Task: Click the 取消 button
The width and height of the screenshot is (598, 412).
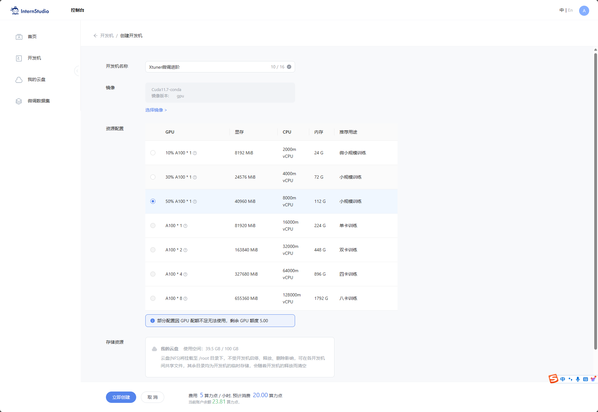Action: pyautogui.click(x=153, y=397)
